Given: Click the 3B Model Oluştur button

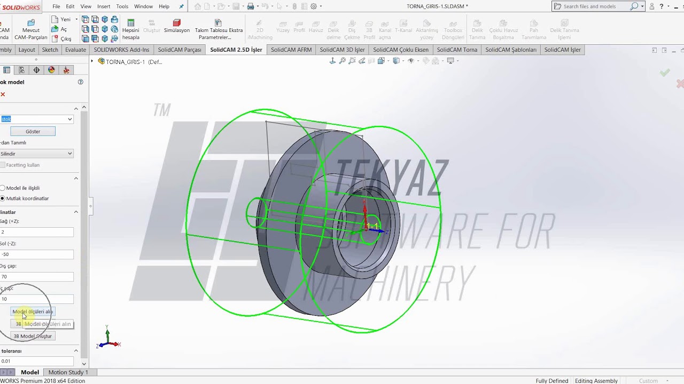Looking at the screenshot, I should pyautogui.click(x=33, y=337).
